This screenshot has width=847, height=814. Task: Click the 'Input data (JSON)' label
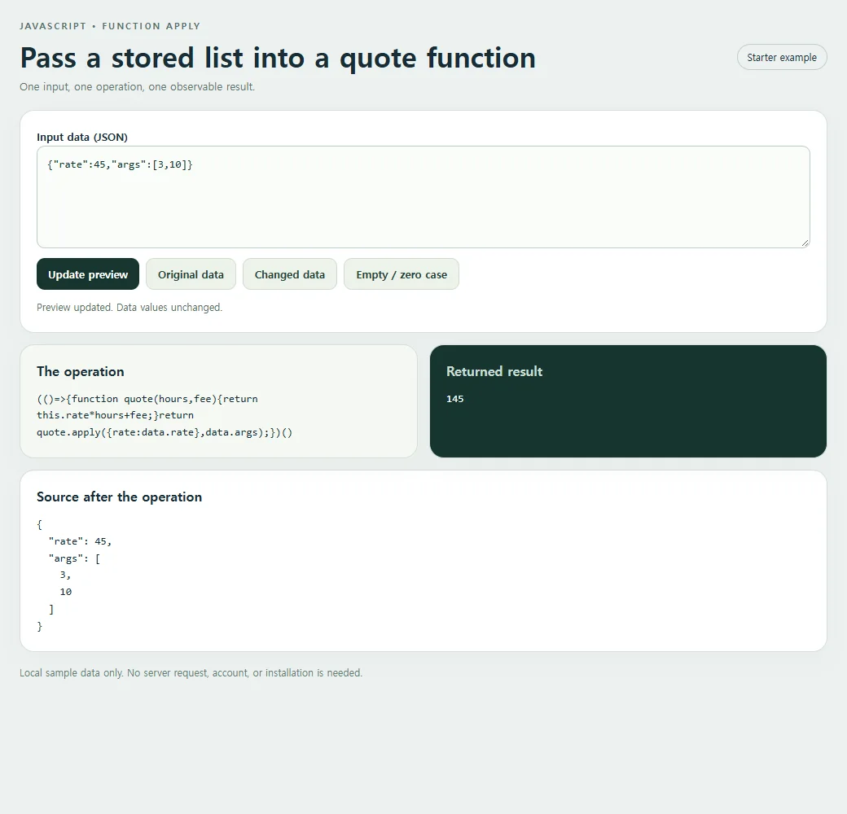tap(82, 137)
